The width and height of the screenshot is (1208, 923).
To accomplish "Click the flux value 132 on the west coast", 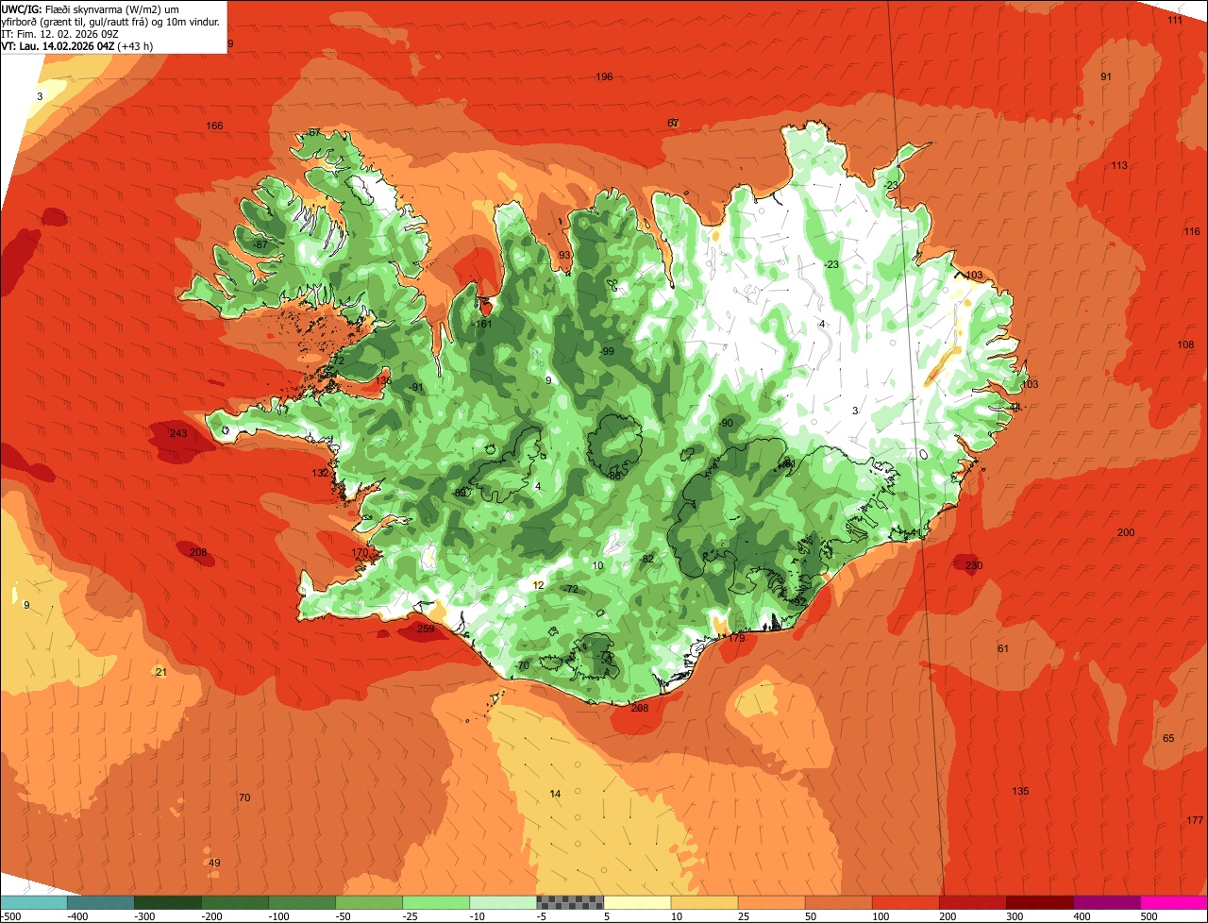I will coord(321,473).
